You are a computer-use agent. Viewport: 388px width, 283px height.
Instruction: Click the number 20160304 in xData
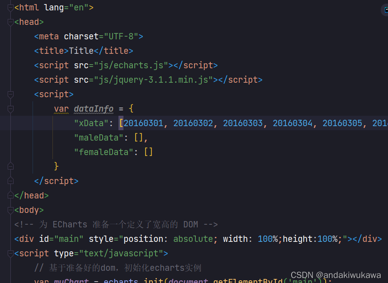click(293, 123)
